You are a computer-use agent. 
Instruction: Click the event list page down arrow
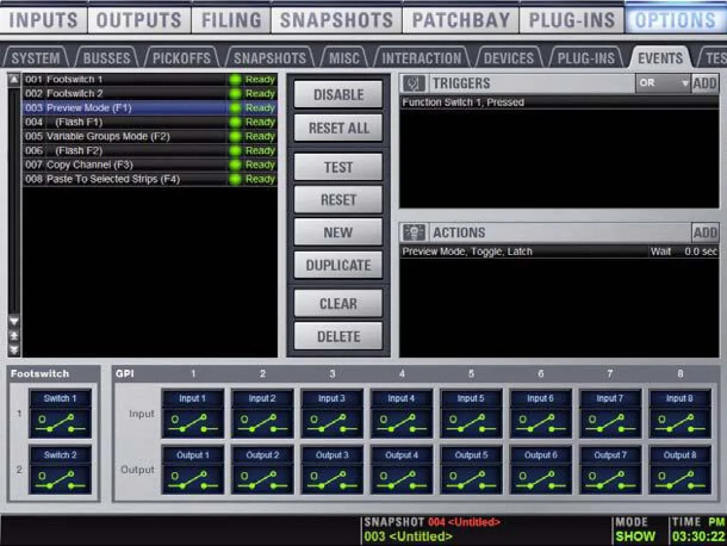14,350
